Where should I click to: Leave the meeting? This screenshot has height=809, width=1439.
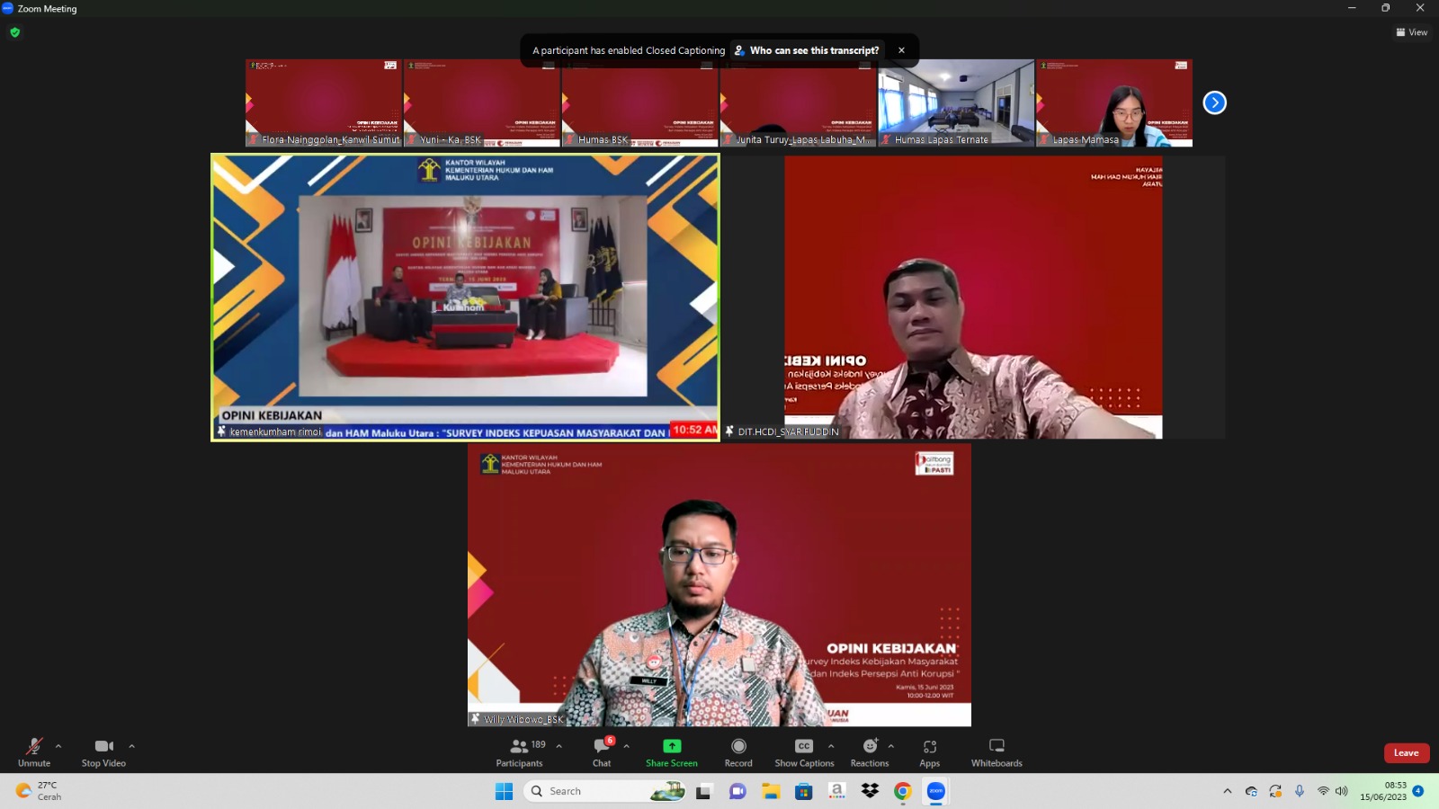[x=1406, y=753]
